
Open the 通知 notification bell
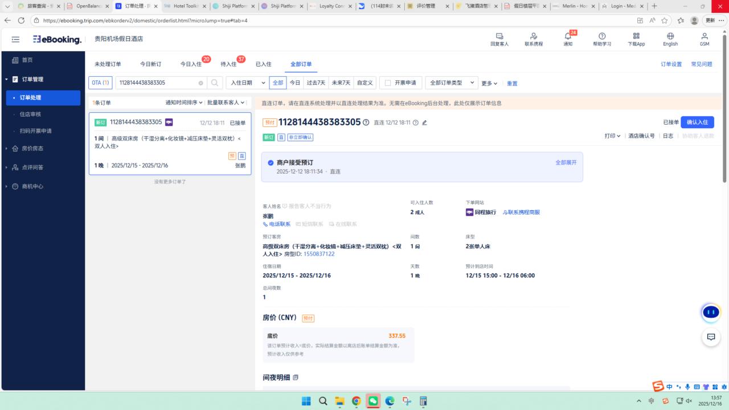pyautogui.click(x=568, y=36)
